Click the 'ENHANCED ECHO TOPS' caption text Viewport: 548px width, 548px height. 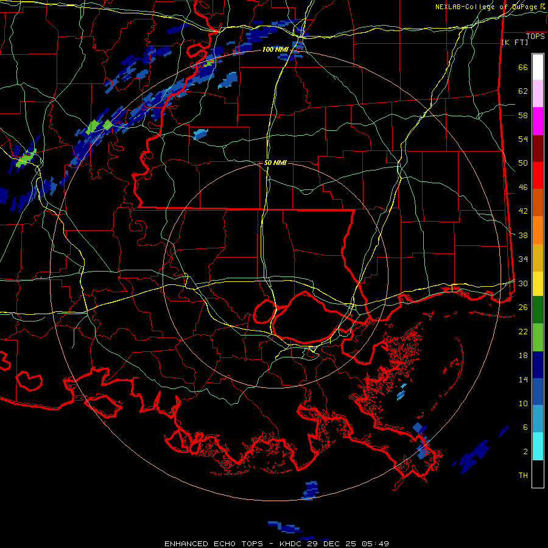pyautogui.click(x=214, y=544)
